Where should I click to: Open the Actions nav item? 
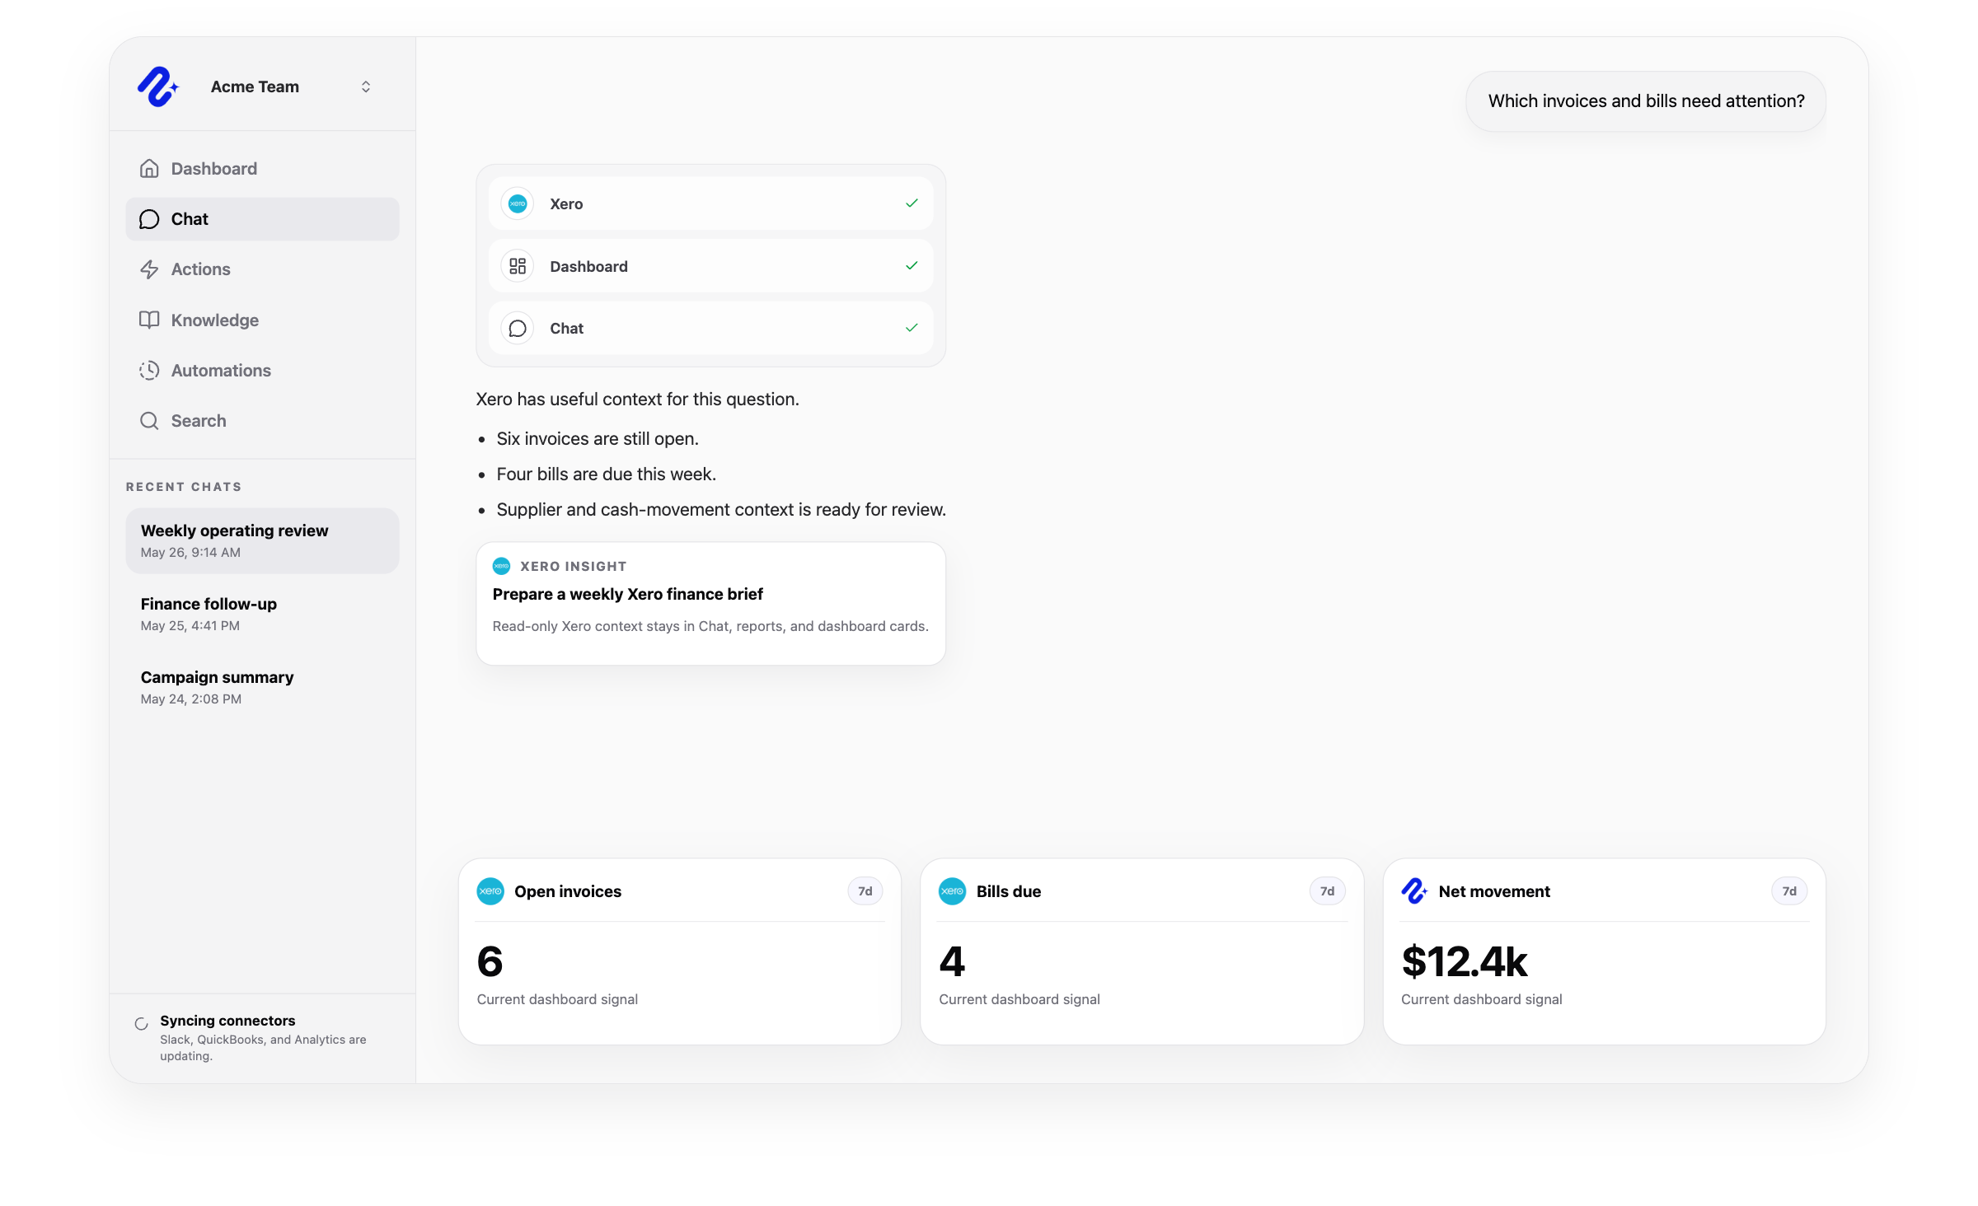(x=262, y=269)
